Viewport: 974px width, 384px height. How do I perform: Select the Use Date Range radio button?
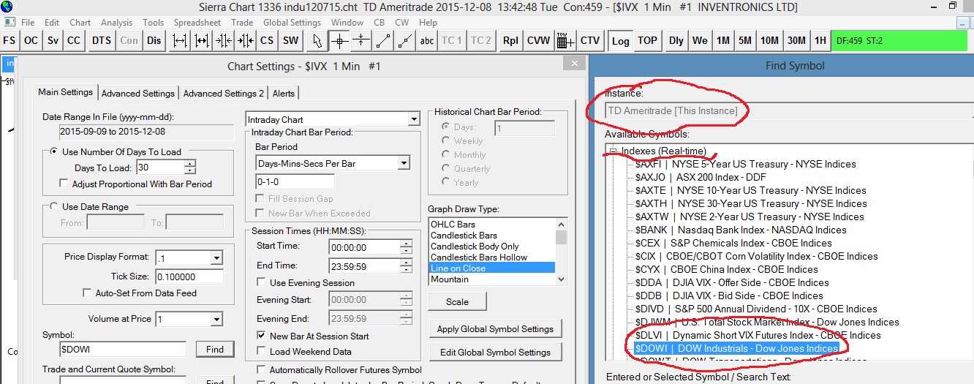(x=55, y=207)
